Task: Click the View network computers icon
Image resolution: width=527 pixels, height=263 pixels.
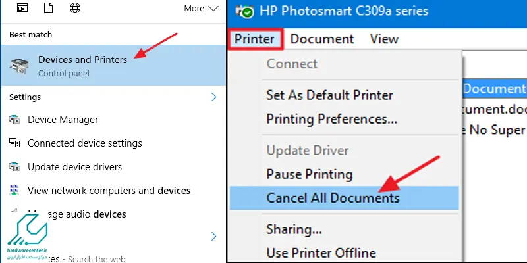Action: (14, 190)
